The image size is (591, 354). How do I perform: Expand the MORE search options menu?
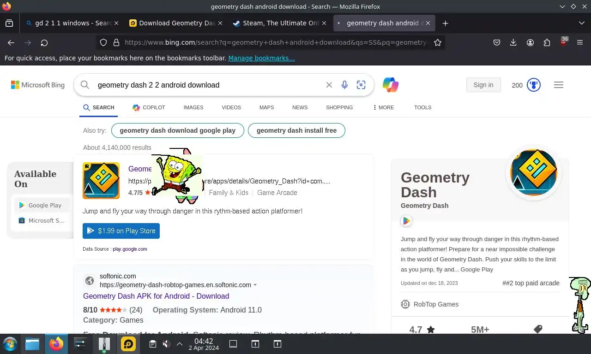[383, 107]
